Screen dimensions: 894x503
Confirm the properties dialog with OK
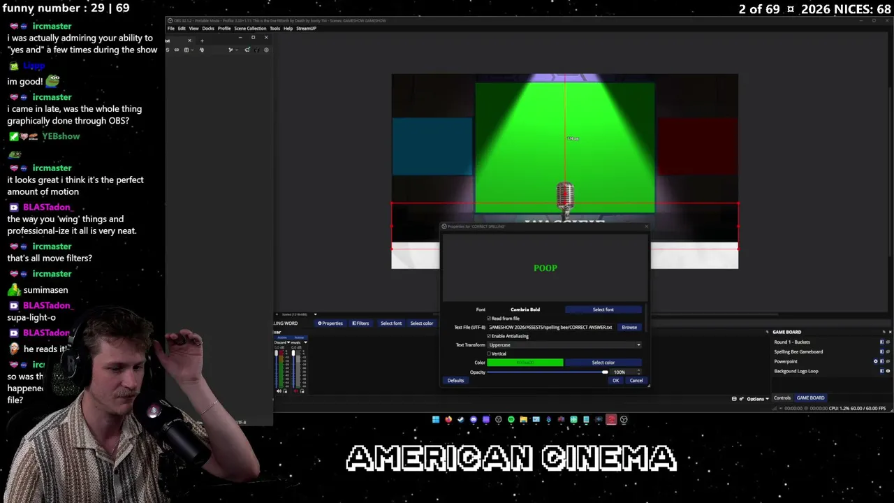pos(615,381)
